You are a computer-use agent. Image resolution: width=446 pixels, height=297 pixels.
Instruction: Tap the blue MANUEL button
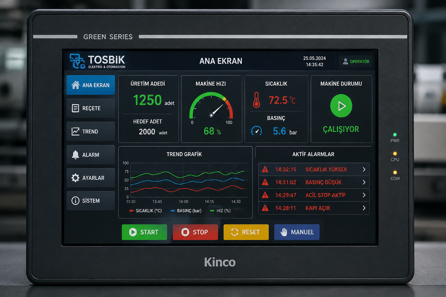point(297,232)
